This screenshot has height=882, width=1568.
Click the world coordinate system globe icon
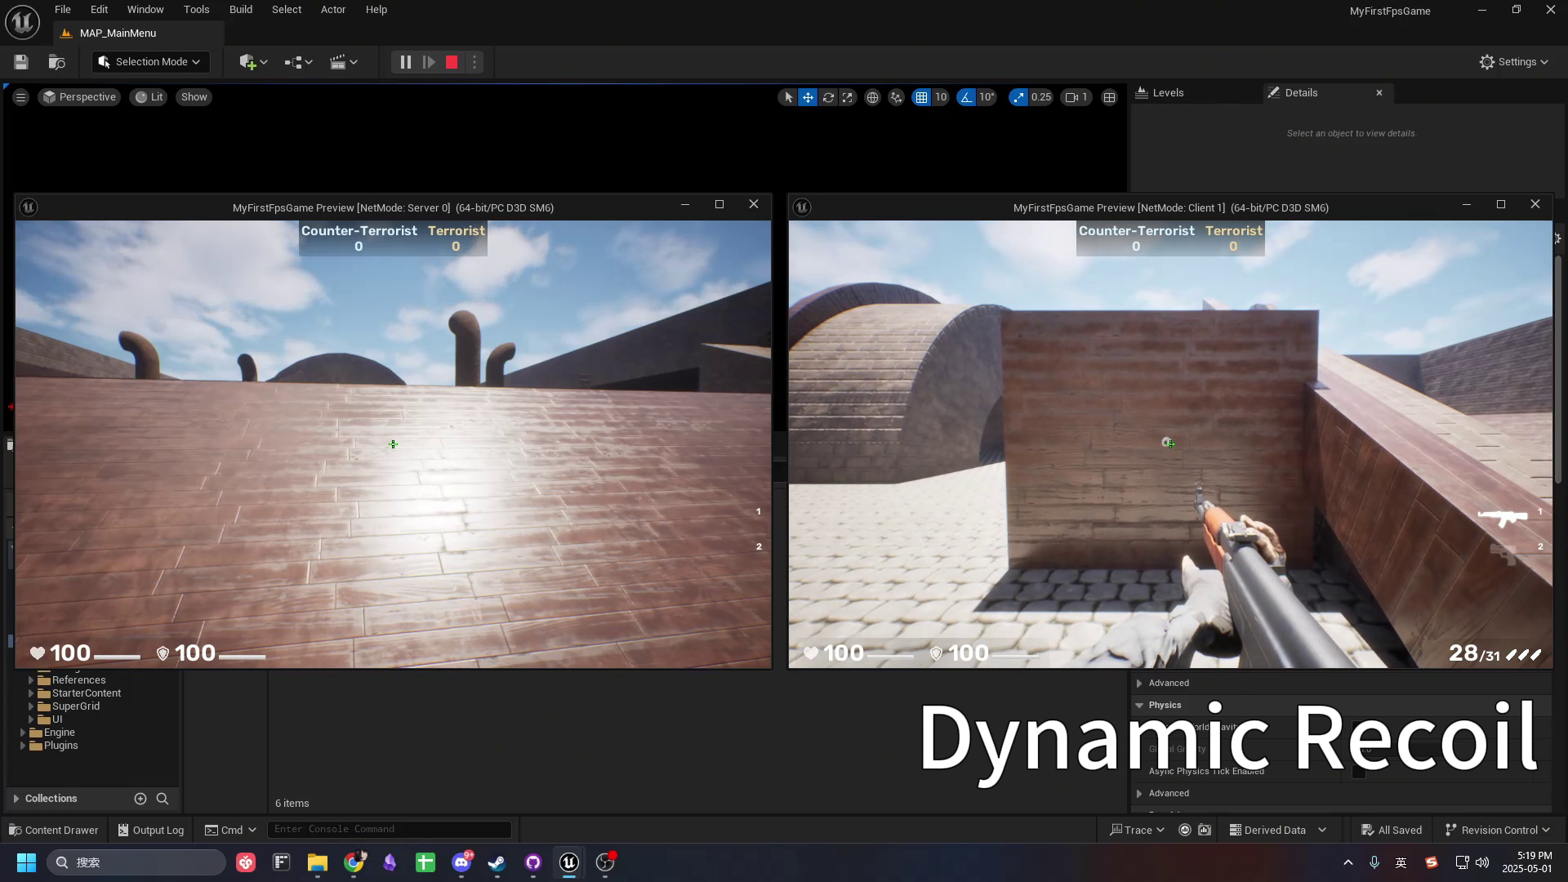coord(872,97)
